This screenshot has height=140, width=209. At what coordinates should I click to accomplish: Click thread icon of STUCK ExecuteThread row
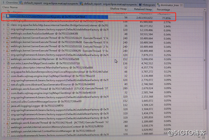(8, 89)
